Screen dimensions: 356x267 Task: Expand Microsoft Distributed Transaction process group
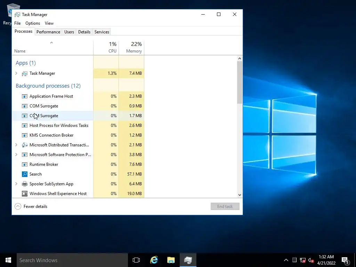click(16, 145)
